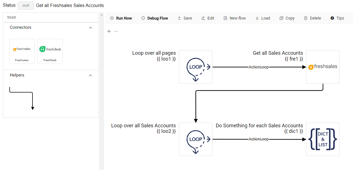353x170 pixels.
Task: Collapse the Helpers section
Action: click(x=90, y=75)
